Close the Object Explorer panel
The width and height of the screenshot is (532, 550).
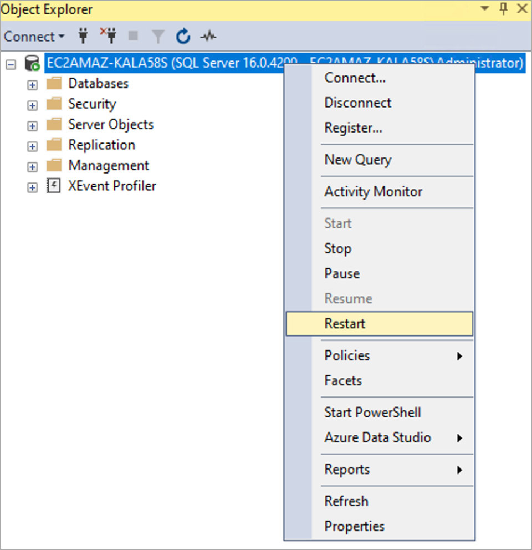[x=522, y=8]
